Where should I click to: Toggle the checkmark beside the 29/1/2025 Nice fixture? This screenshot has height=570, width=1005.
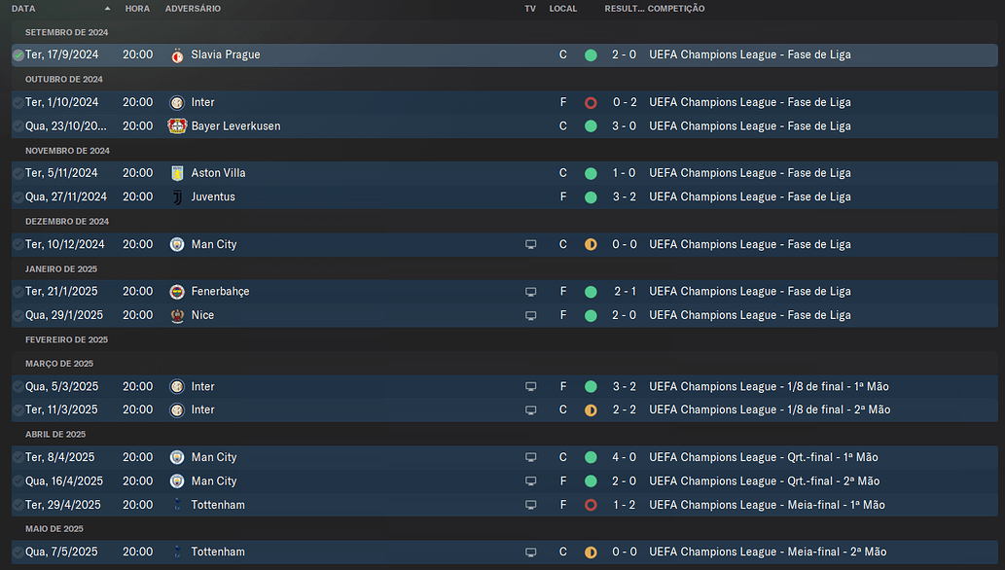18,315
